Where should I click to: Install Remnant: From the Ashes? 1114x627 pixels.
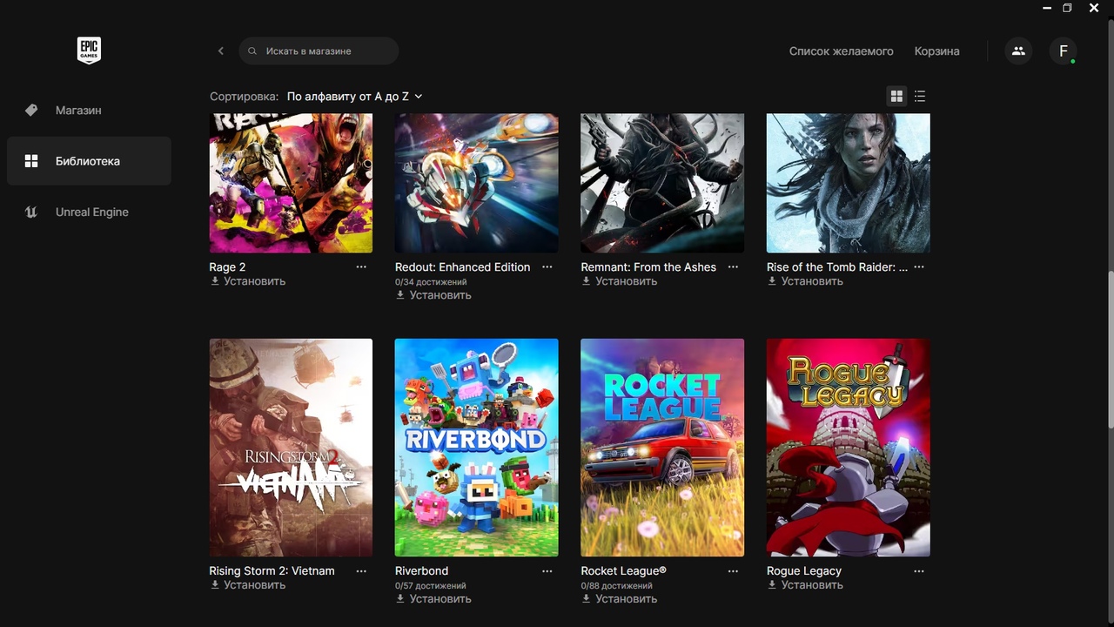[620, 281]
